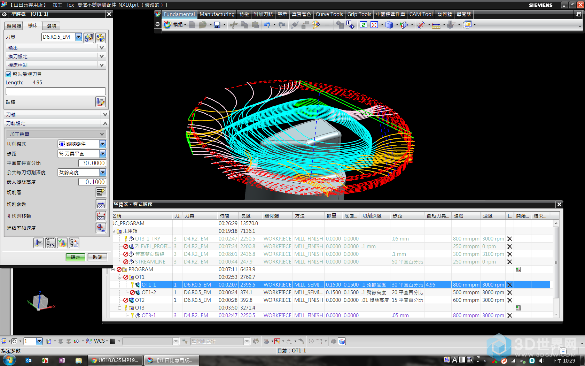Collapse the OT1 group in program tree

click(x=119, y=277)
